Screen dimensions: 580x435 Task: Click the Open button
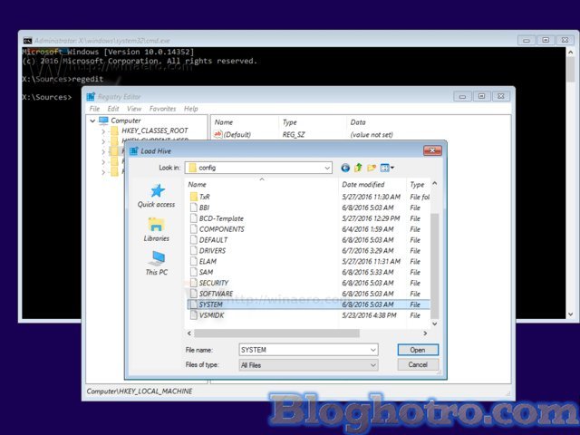(x=417, y=349)
